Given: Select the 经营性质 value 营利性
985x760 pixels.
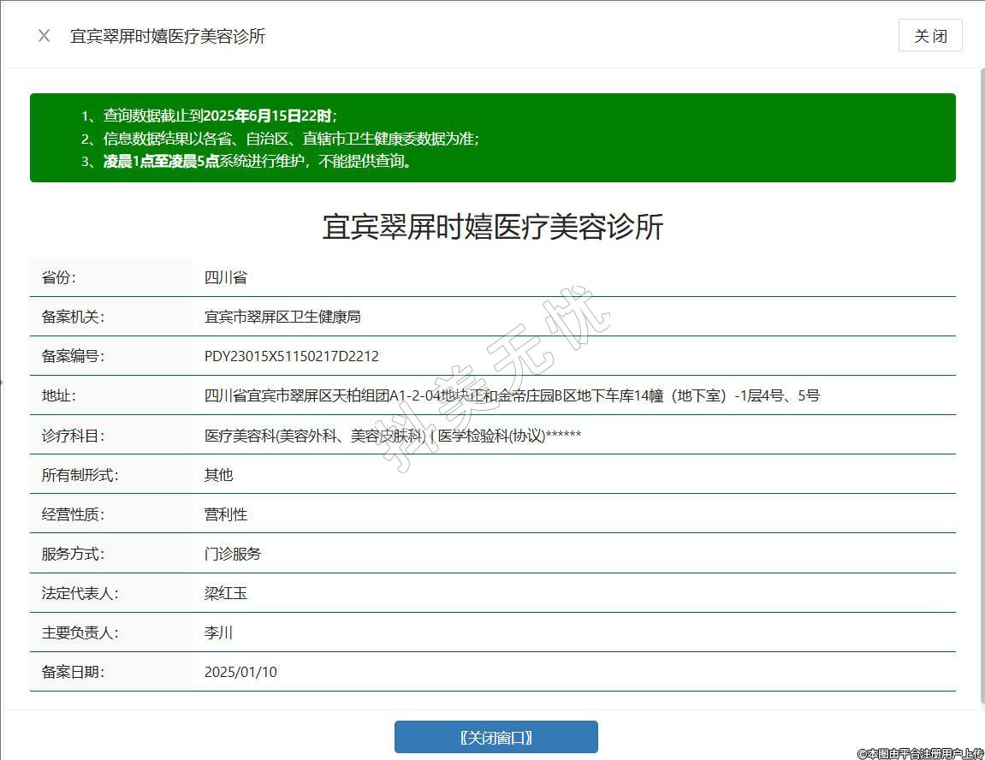Looking at the screenshot, I should [x=226, y=514].
